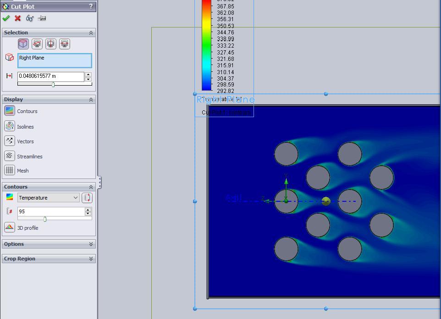This screenshot has height=319, width=441.
Task: Click the contour parameter color icon
Action: 10,197
